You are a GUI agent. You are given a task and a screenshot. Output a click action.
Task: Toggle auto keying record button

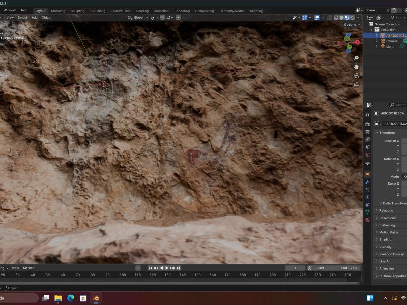click(x=138, y=268)
